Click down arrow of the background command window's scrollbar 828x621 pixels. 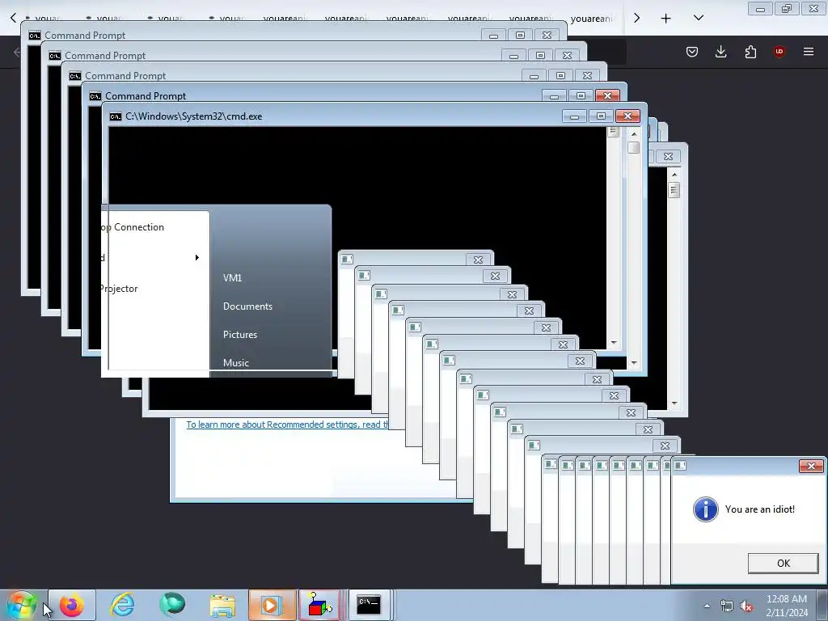click(x=674, y=403)
